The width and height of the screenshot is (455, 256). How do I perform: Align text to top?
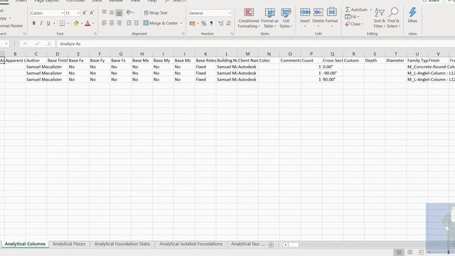coord(105,13)
